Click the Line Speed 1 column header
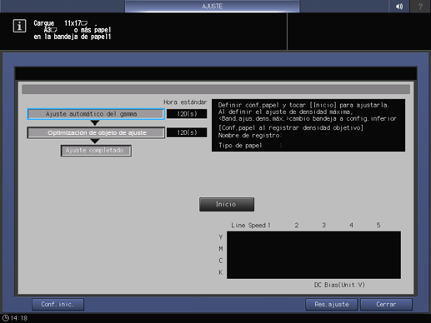The width and height of the screenshot is (431, 323). coord(251,226)
